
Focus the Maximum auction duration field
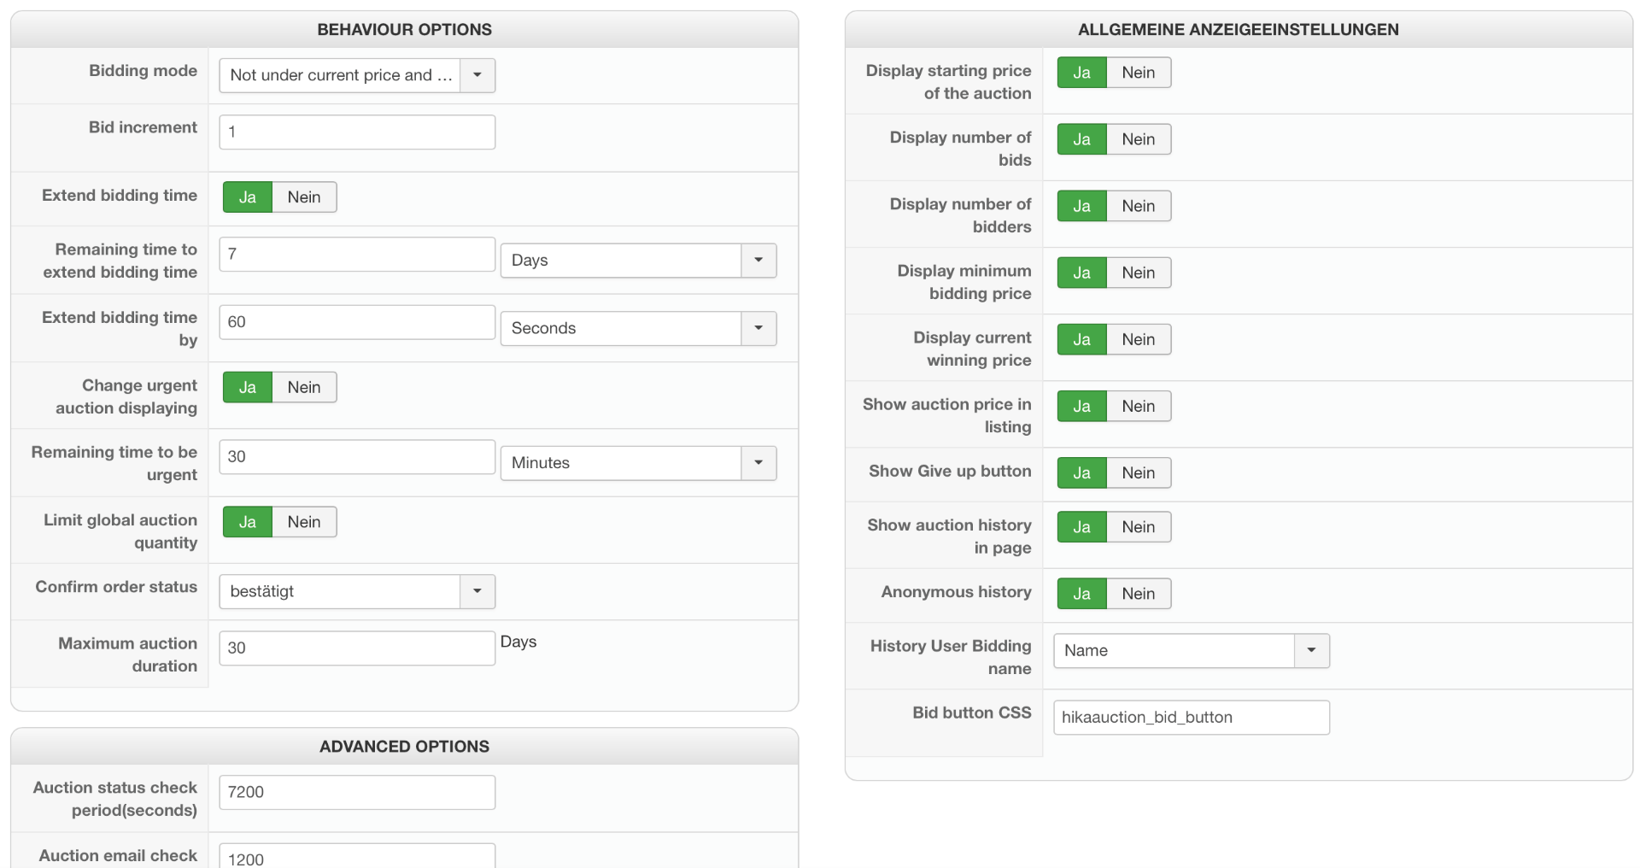point(357,648)
